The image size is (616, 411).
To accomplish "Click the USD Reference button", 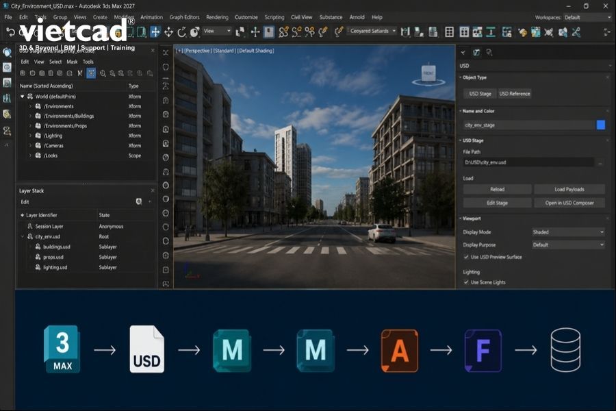I will tap(514, 94).
